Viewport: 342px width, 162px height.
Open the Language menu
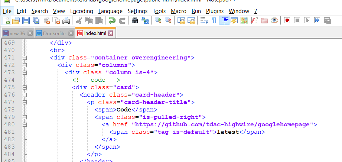click(110, 11)
